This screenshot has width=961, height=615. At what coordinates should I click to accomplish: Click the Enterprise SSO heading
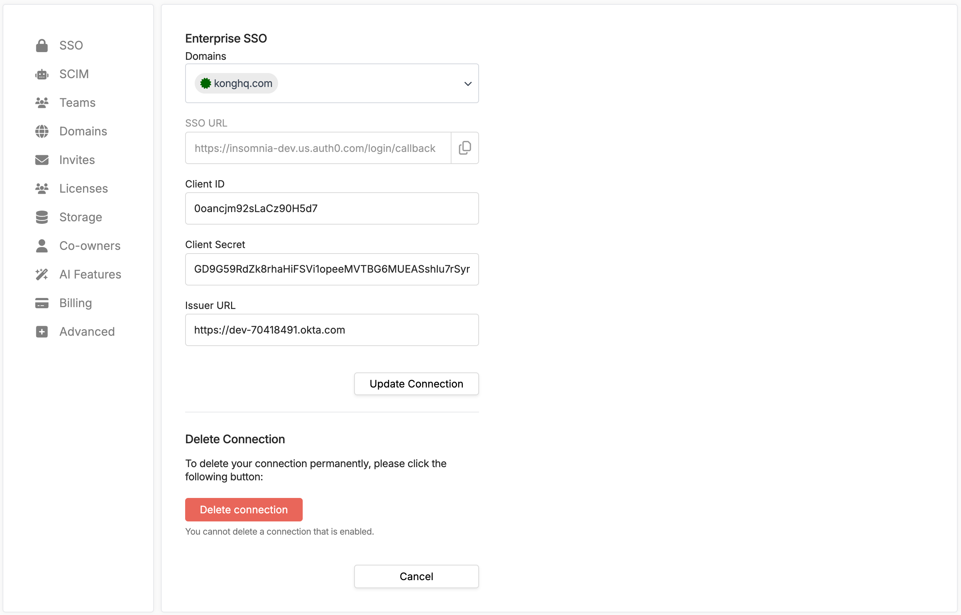pyautogui.click(x=226, y=38)
